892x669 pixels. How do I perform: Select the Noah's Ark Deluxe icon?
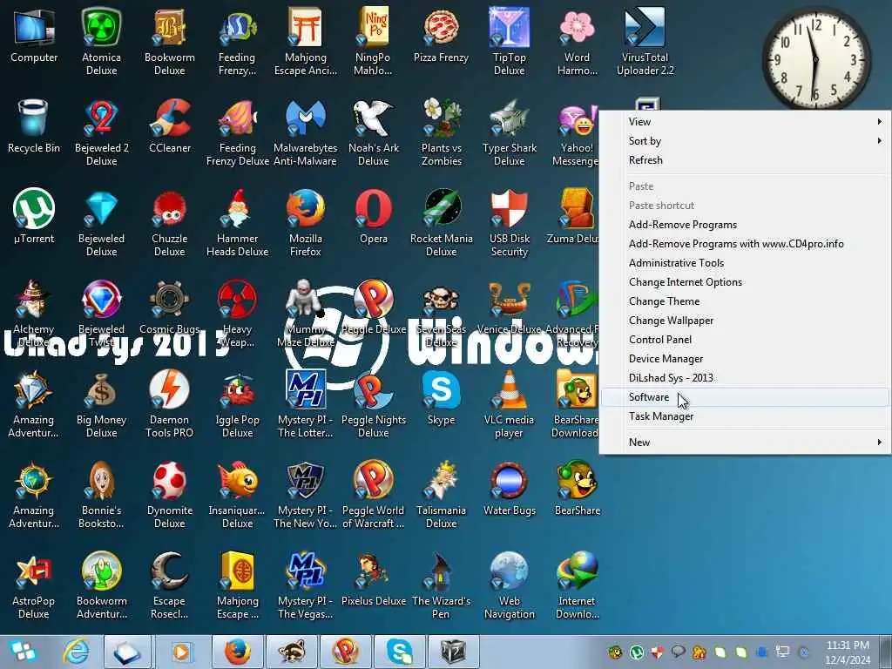point(373,132)
